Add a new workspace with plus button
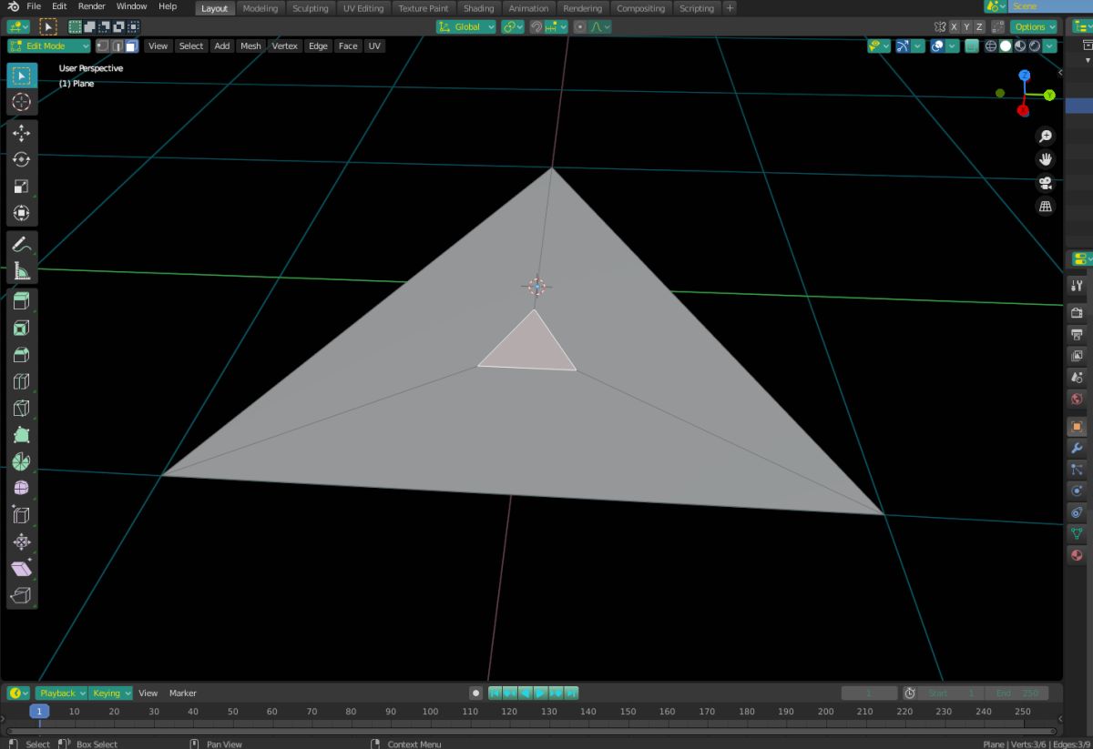The image size is (1093, 749). (x=730, y=8)
